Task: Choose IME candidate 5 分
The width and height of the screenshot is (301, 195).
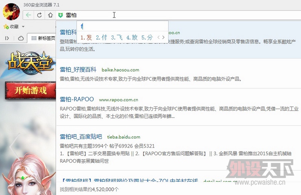Action: [x=147, y=37]
